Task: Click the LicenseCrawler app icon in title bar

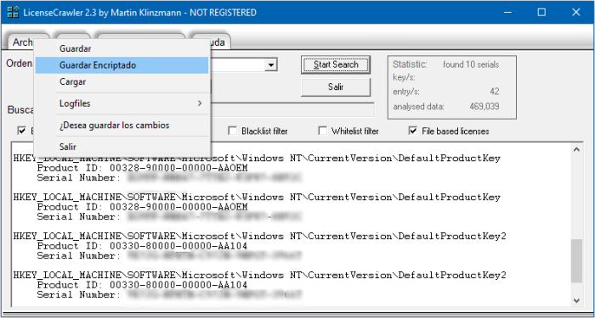Action: [x=13, y=12]
